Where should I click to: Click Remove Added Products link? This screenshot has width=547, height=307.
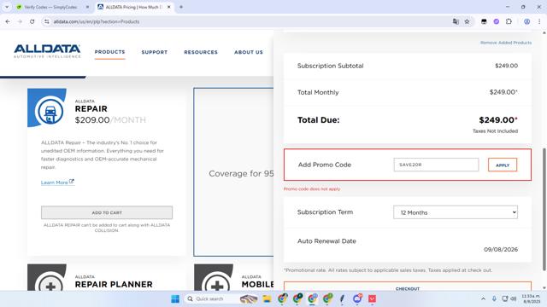506,43
